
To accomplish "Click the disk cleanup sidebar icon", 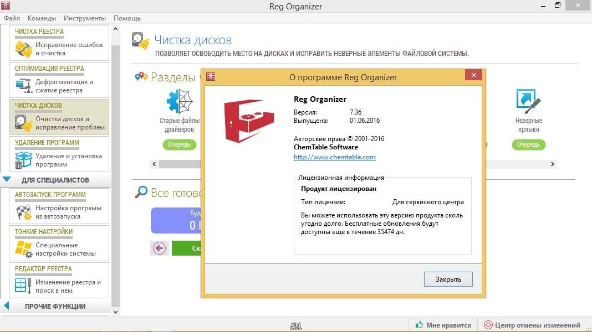I will (23, 123).
